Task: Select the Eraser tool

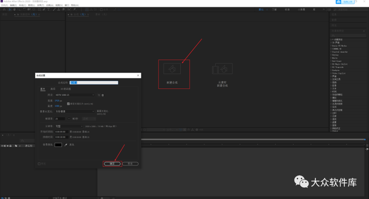Action: pyautogui.click(x=64, y=9)
